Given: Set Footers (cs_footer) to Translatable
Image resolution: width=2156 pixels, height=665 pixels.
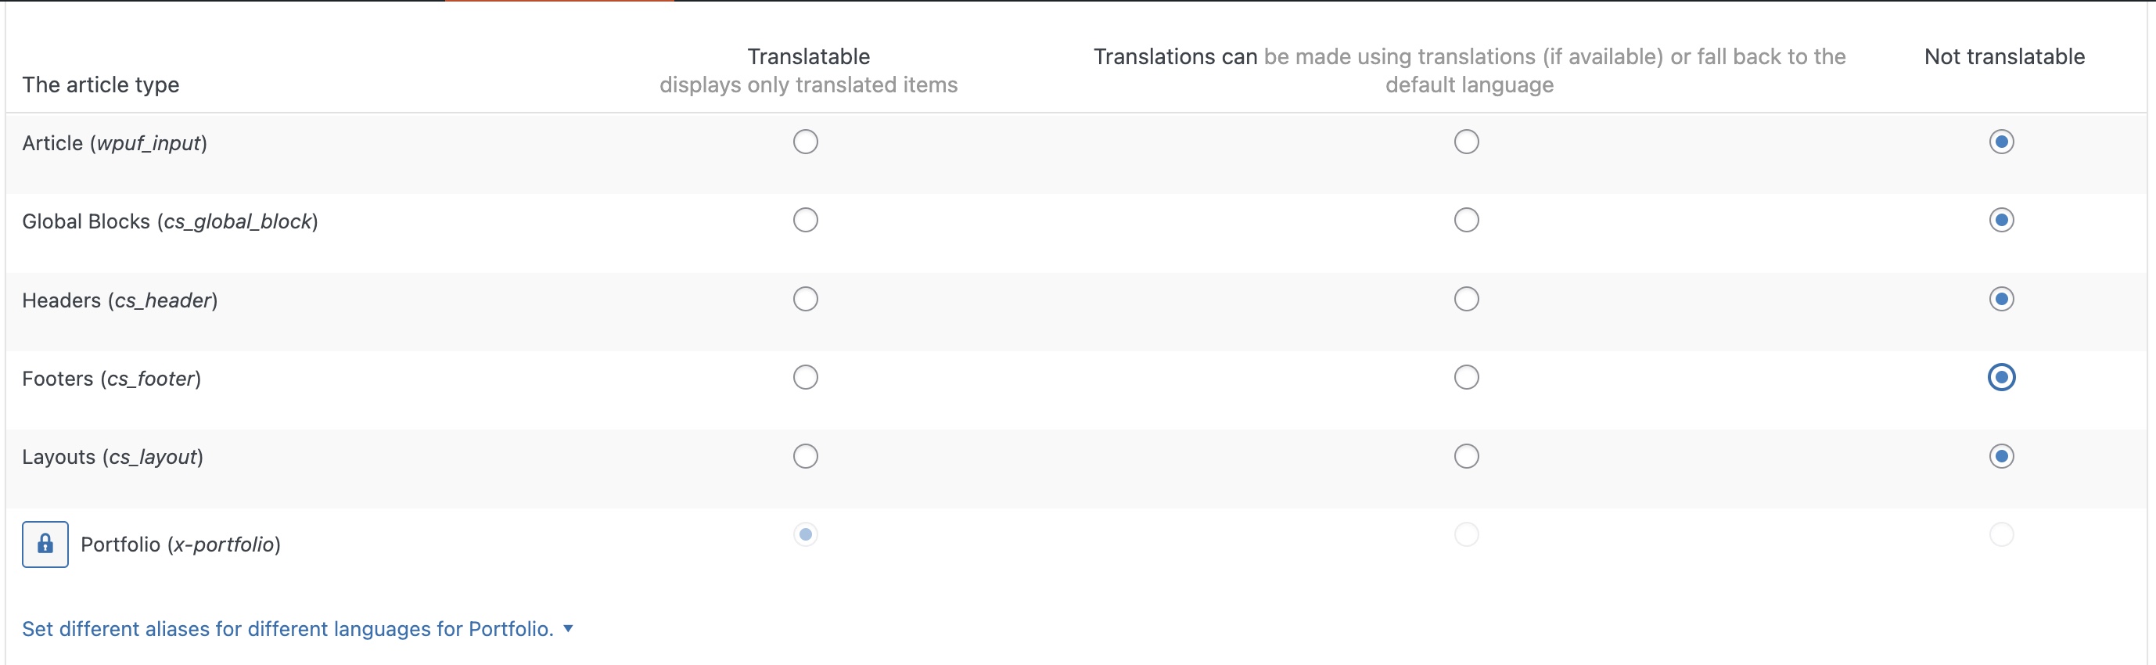Looking at the screenshot, I should click(805, 378).
